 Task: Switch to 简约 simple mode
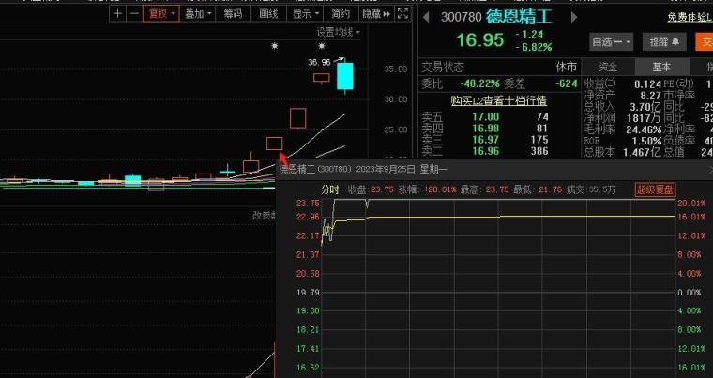click(x=341, y=14)
